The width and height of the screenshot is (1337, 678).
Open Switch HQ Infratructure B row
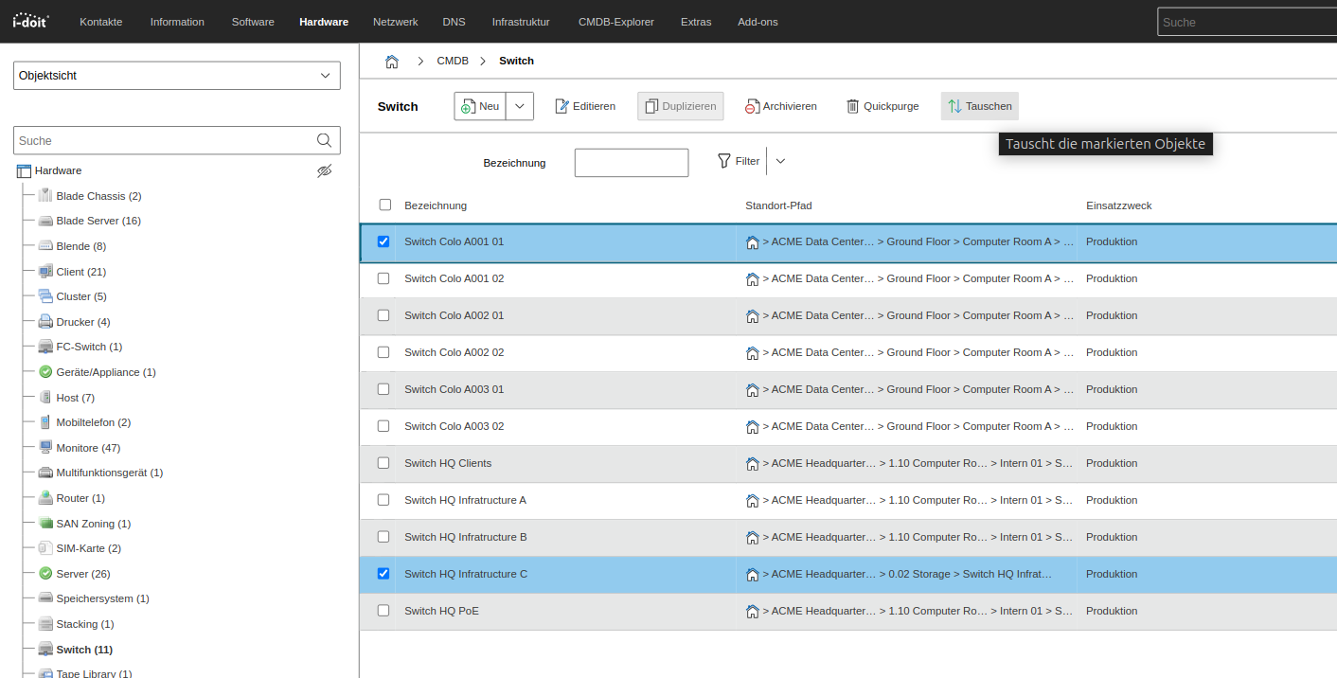pos(848,537)
